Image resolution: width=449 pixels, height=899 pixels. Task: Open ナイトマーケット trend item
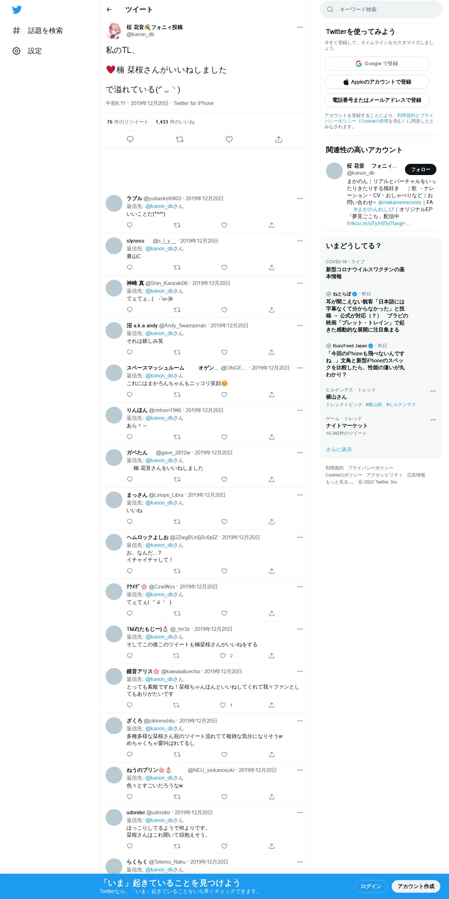381,426
